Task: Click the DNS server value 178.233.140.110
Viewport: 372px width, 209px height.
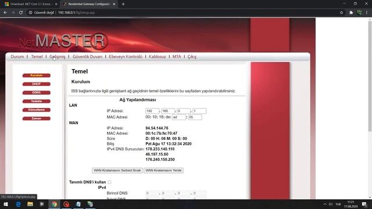Action: pos(160,149)
